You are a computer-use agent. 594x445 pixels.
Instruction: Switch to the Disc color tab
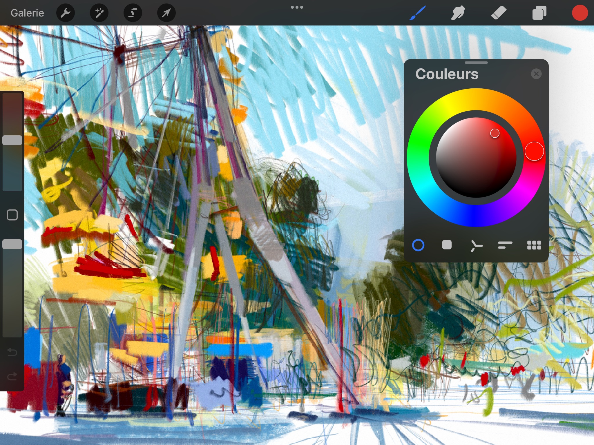[x=418, y=245]
